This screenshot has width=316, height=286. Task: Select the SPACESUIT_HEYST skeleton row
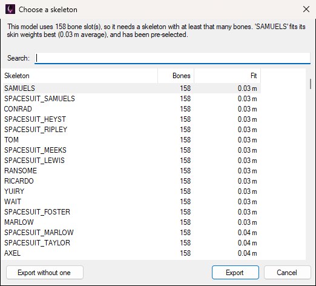pyautogui.click(x=132, y=119)
